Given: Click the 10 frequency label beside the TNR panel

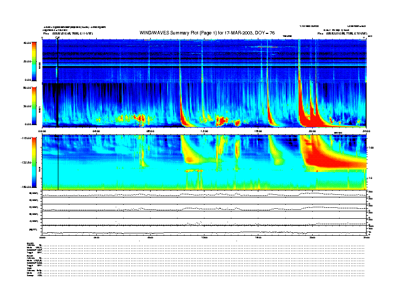Looking at the screenshot, I should click(x=371, y=178).
